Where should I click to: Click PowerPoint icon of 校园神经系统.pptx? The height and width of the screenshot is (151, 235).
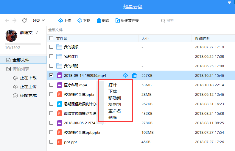coord(59,94)
